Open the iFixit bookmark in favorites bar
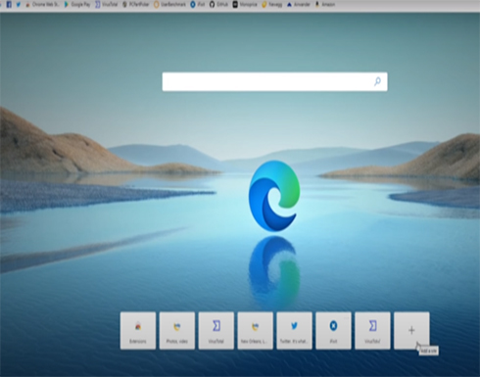 point(198,4)
